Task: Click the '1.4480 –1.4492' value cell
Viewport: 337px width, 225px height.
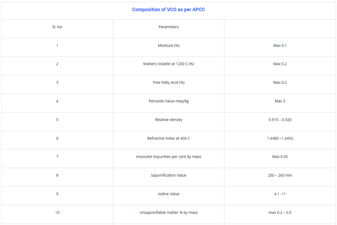Action: coord(280,138)
